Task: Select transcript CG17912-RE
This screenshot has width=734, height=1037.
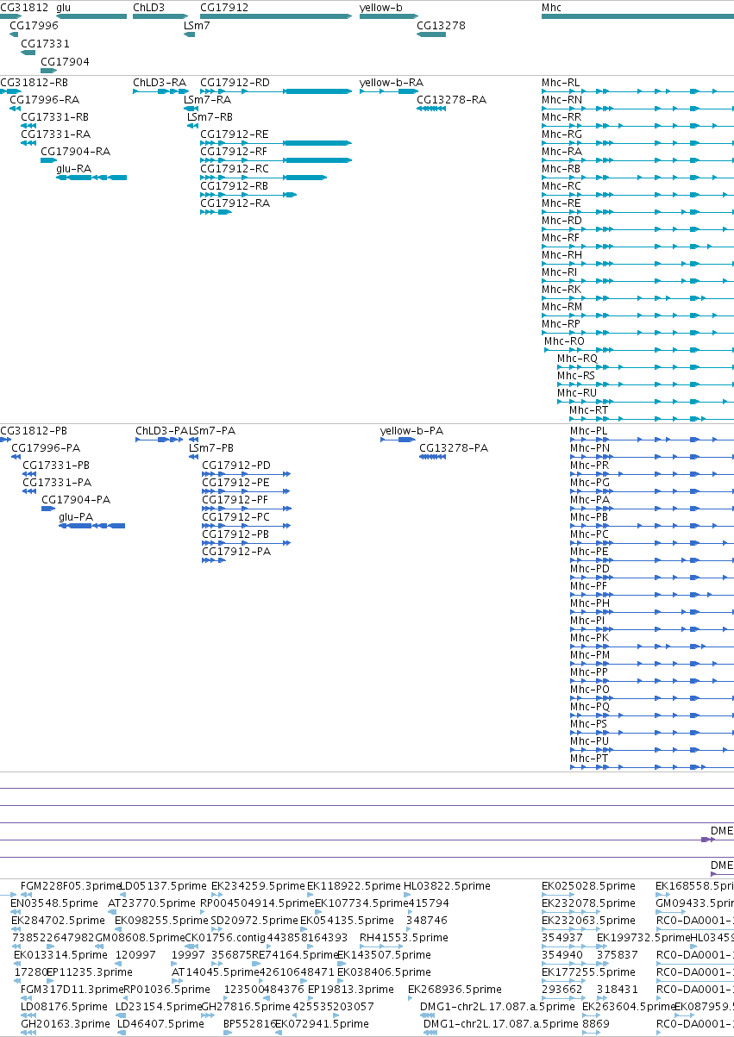Action: [x=235, y=134]
